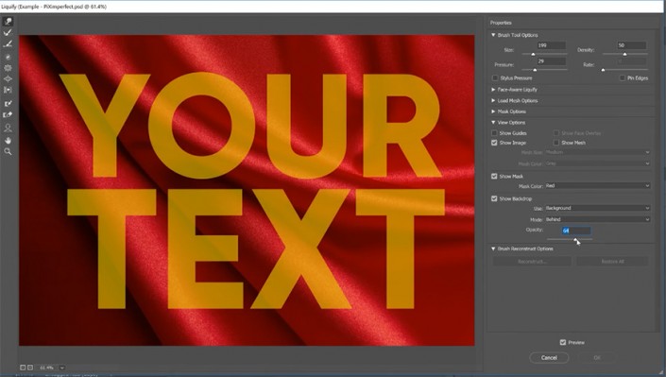Select the Face tool
Image resolution: width=666 pixels, height=377 pixels.
(x=8, y=128)
